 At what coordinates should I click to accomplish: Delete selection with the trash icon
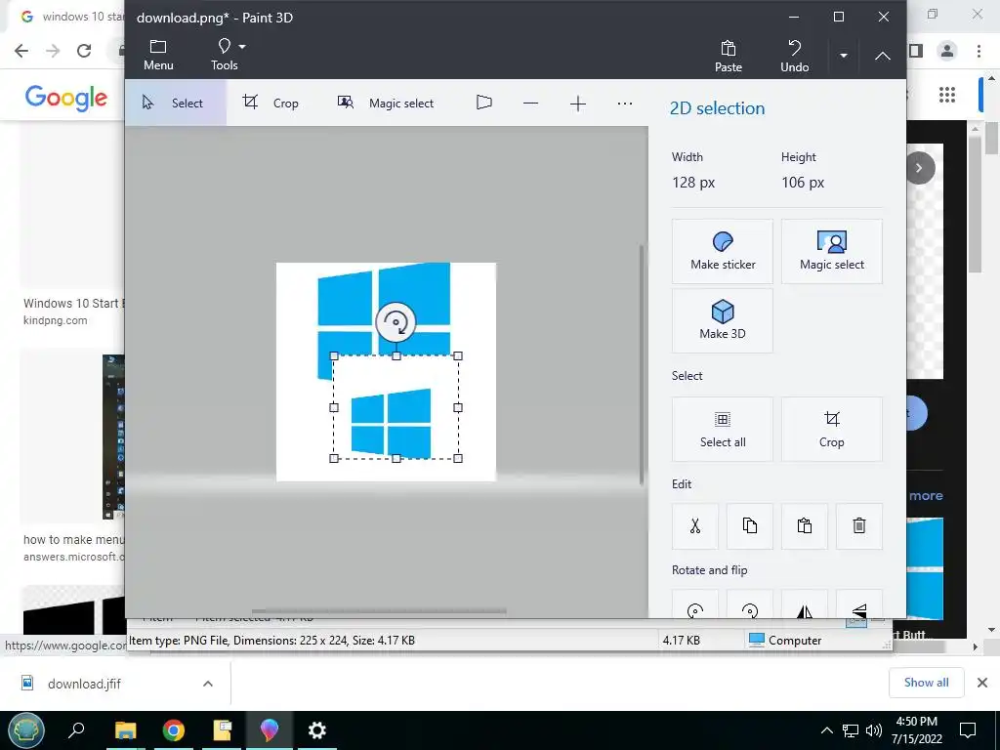coord(859,526)
